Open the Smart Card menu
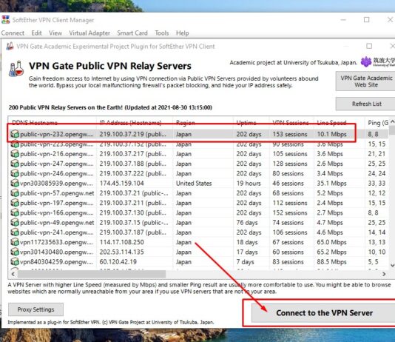395x342 pixels. point(132,33)
